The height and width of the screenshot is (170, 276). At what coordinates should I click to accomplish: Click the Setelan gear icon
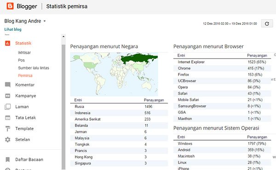7,140
